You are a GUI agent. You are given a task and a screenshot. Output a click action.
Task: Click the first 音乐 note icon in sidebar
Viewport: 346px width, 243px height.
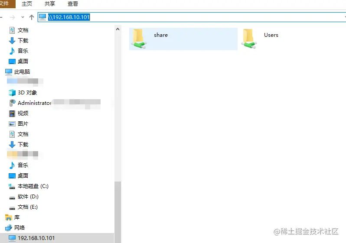12,51
